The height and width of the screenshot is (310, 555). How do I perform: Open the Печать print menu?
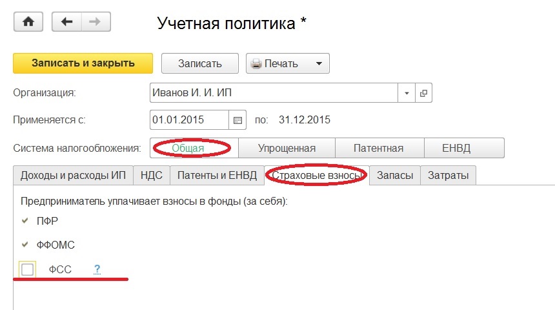[288, 63]
